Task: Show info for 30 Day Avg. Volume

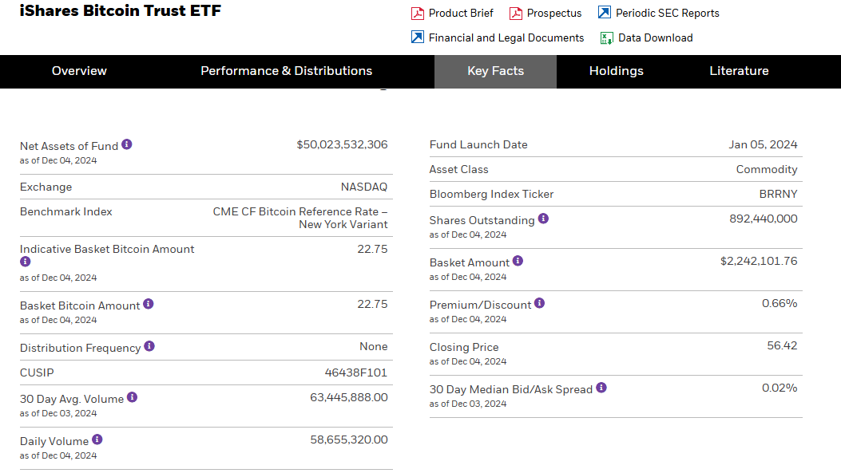Action: pyautogui.click(x=133, y=397)
